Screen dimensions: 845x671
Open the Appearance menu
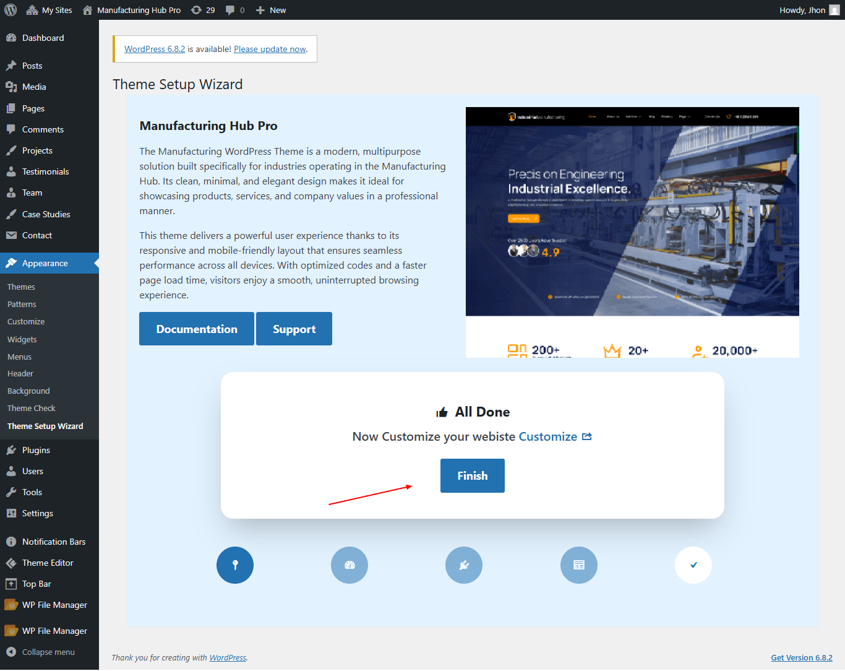(49, 263)
